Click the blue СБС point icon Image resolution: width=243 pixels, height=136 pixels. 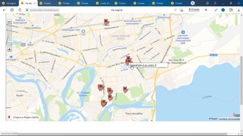point(84,31)
